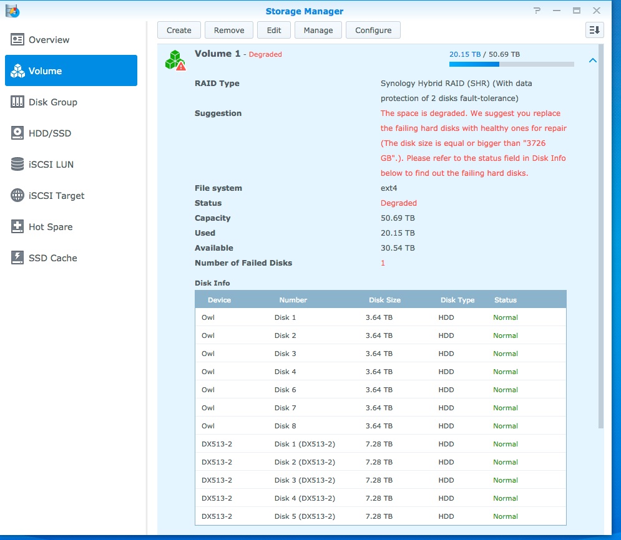Open the iSCSI LUN section
This screenshot has height=540, width=621.
[x=71, y=164]
